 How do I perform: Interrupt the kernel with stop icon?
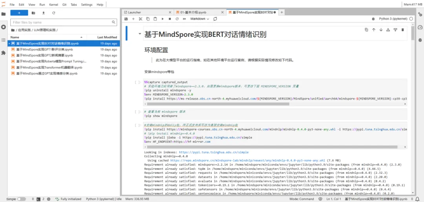(x=170, y=19)
